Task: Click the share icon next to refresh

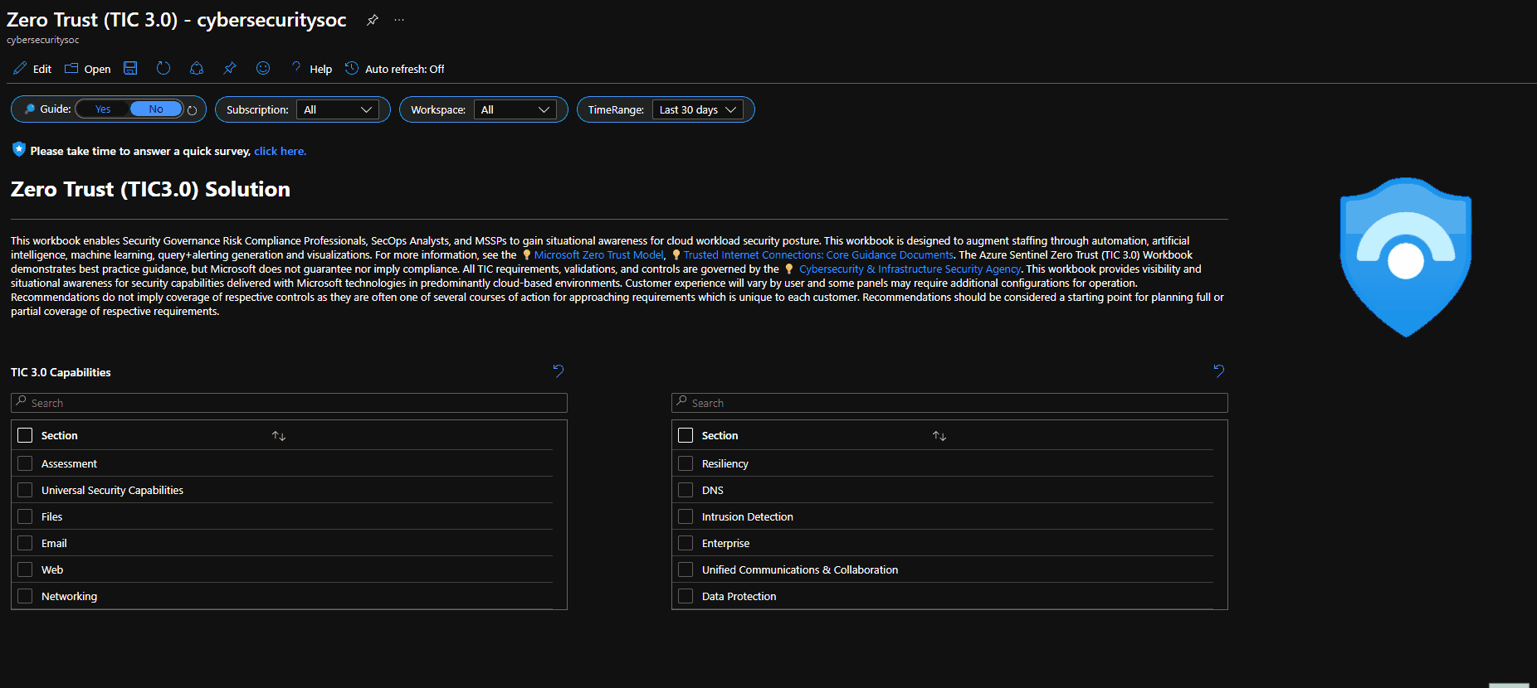Action: point(197,68)
